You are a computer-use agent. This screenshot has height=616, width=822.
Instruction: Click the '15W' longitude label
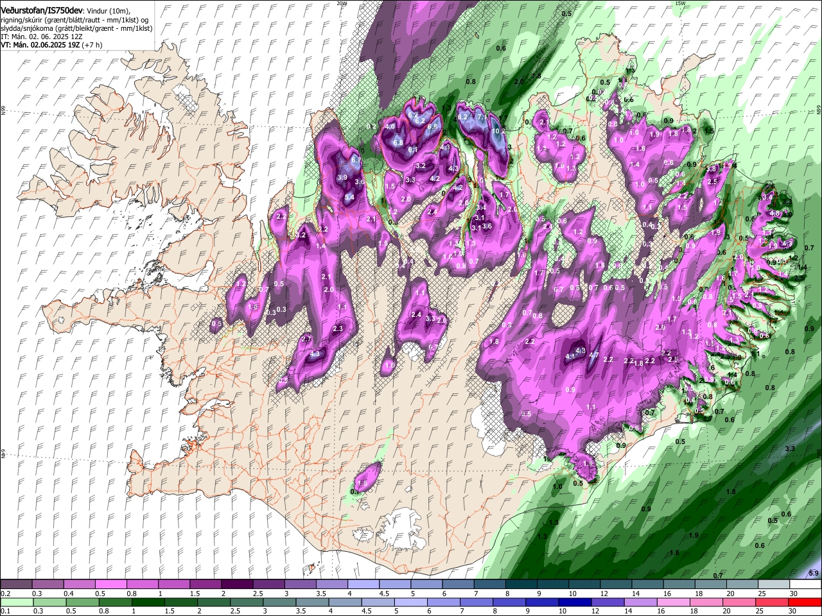680,3
